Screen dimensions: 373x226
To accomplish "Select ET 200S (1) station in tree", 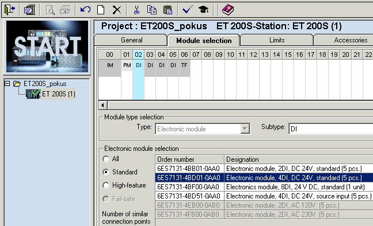I will (x=58, y=94).
